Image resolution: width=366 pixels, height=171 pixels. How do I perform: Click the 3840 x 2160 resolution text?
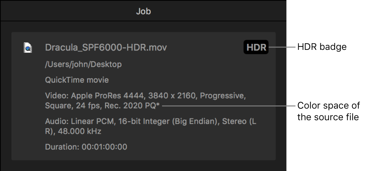(x=171, y=96)
